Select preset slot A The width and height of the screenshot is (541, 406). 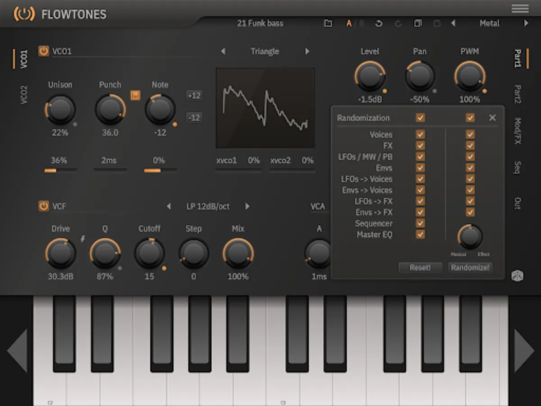348,23
